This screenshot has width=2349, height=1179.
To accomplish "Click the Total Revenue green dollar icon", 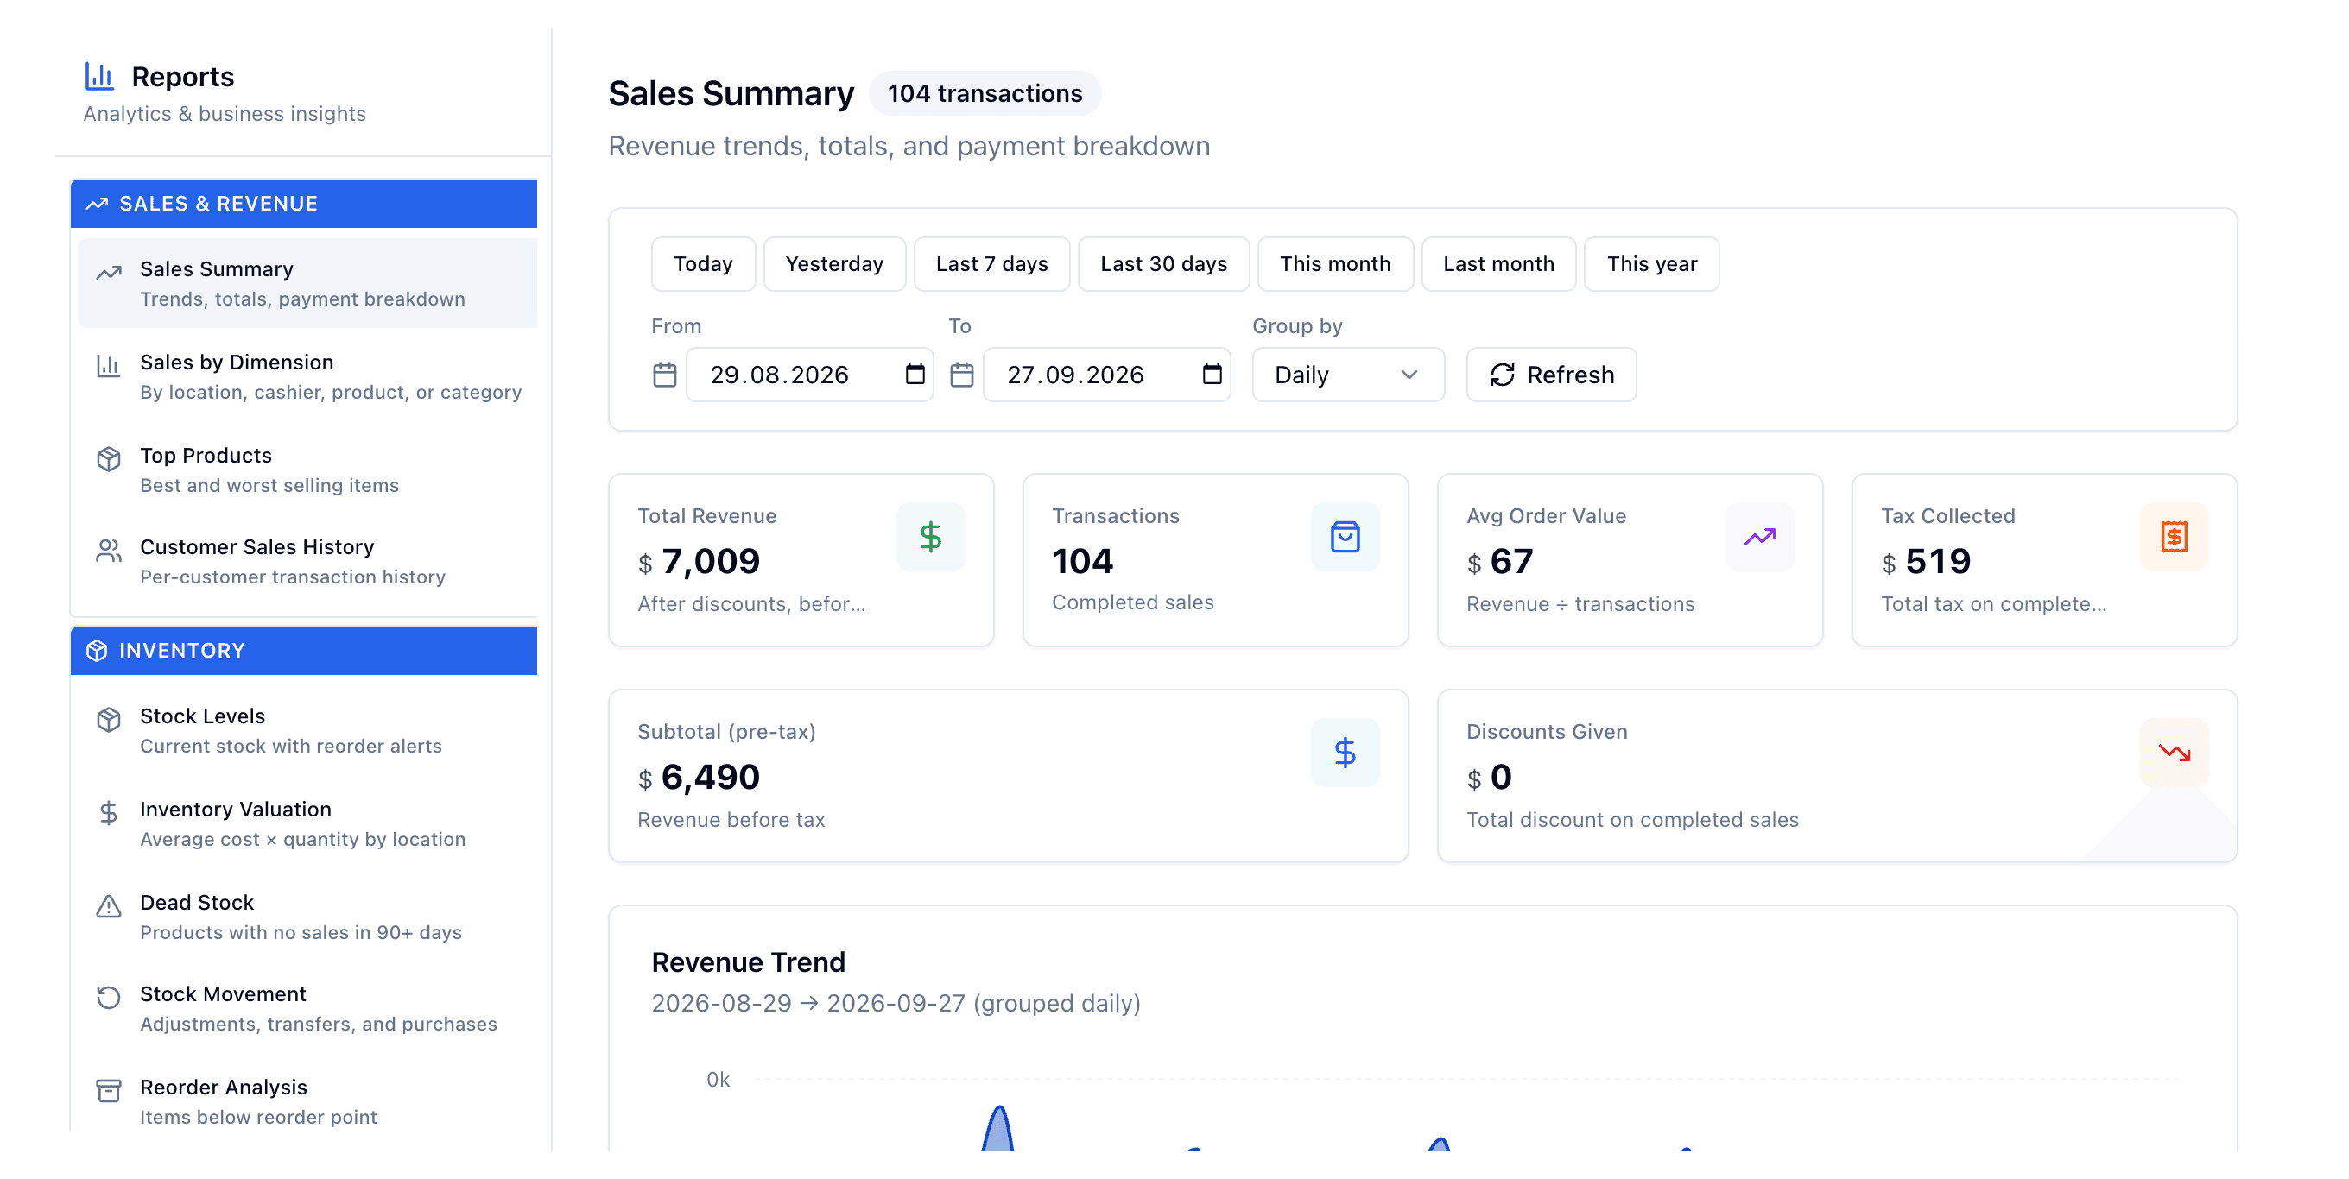I will pos(930,537).
